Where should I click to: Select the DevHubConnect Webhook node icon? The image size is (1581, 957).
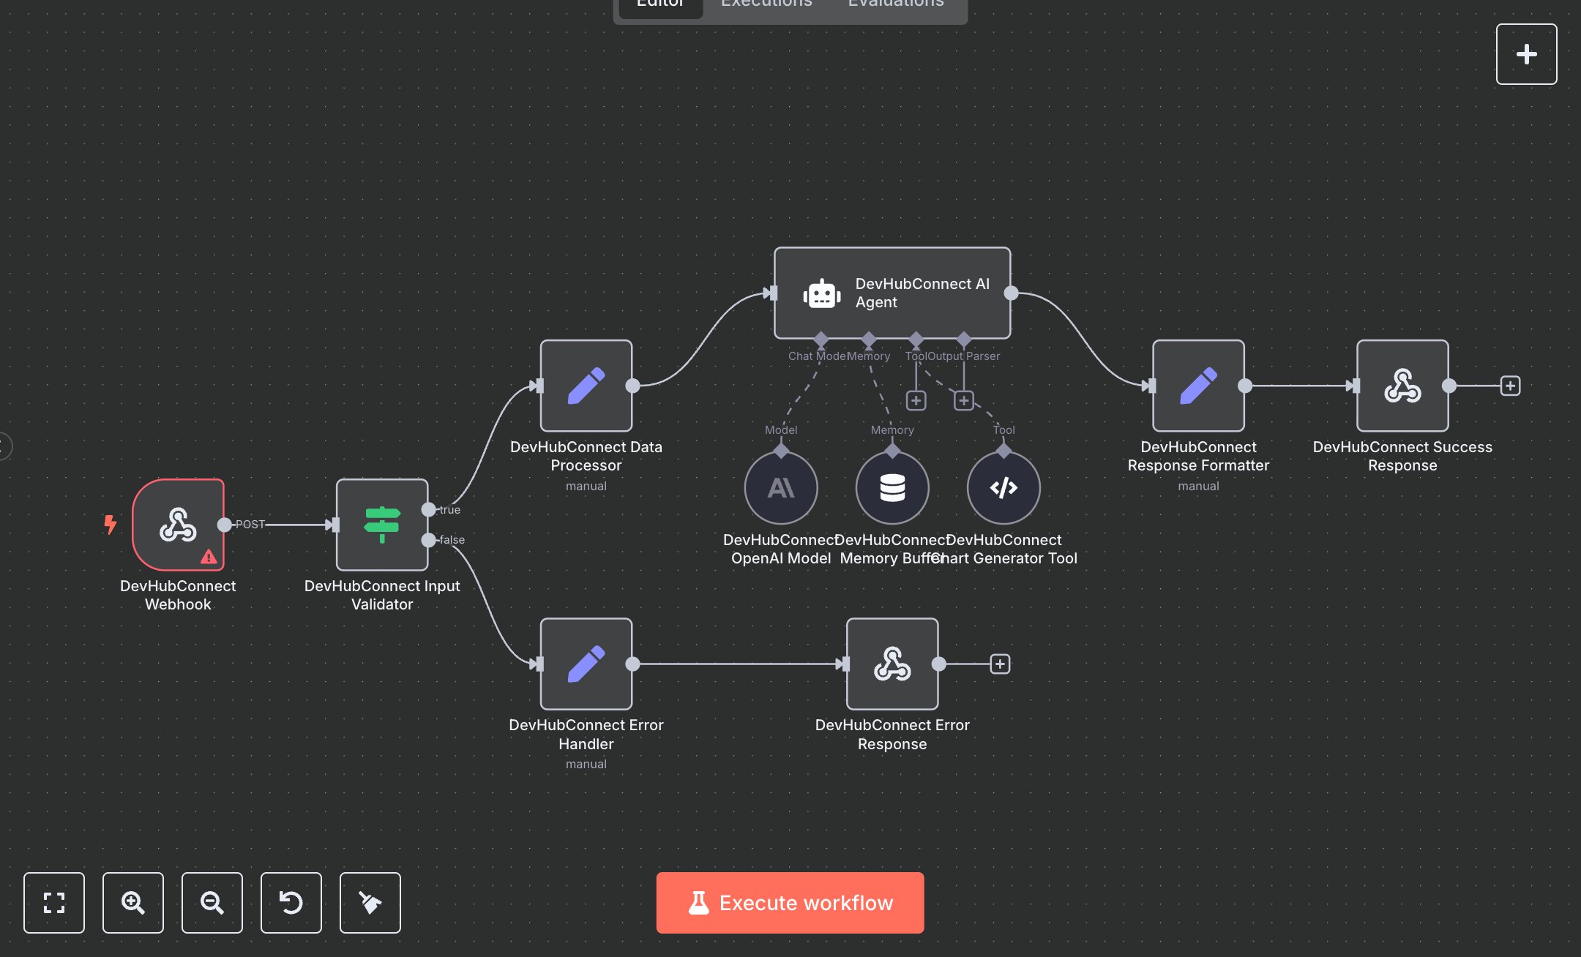[x=178, y=524]
